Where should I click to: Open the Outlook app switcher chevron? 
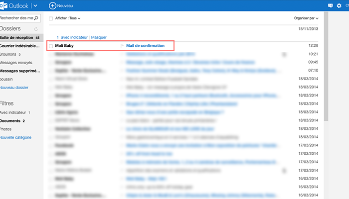pos(35,6)
